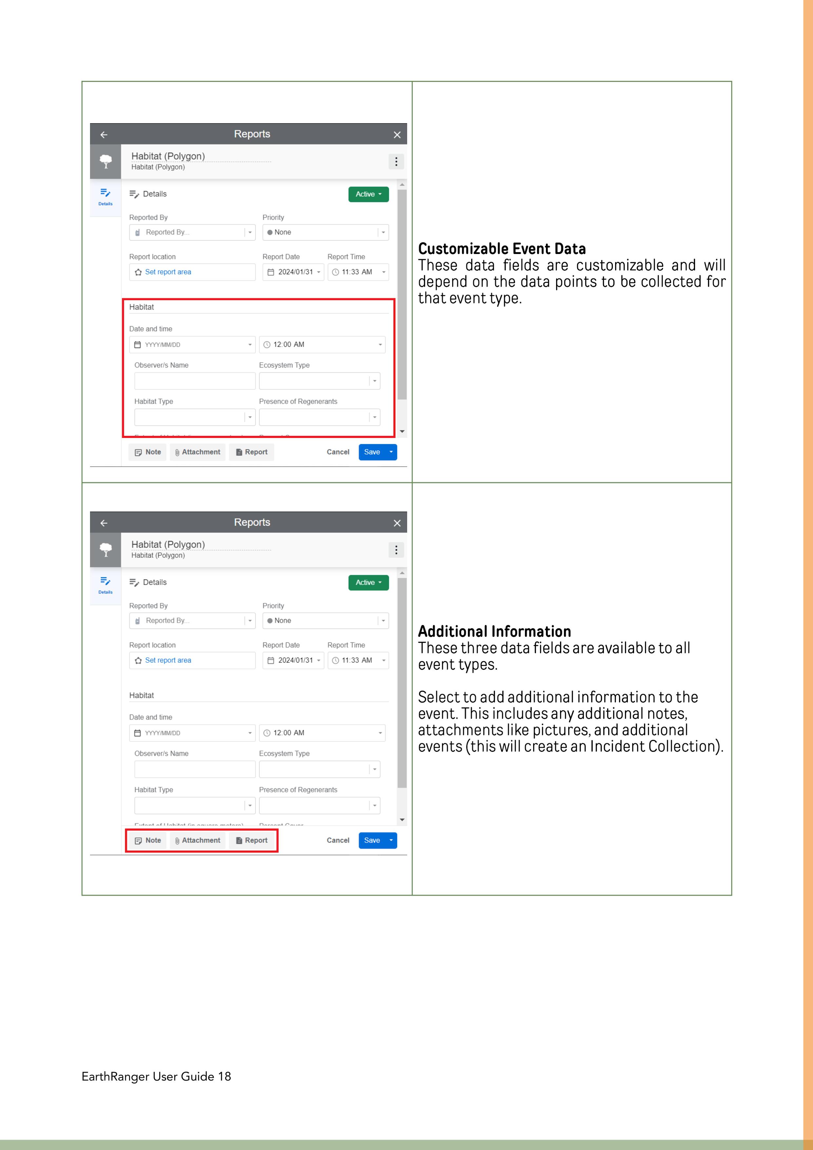Click Observer/s Name input field in top panel
813x1150 pixels.
coord(194,381)
